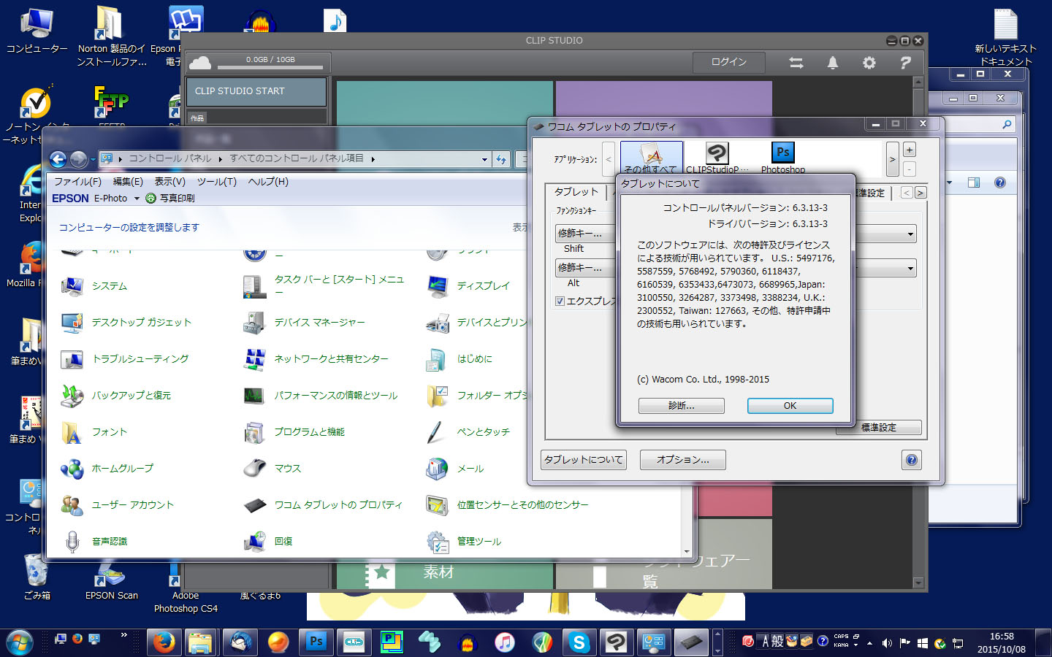1052x657 pixels.
Task: Click the cloud storage icon in CLIP STUDIO
Action: coord(199,63)
